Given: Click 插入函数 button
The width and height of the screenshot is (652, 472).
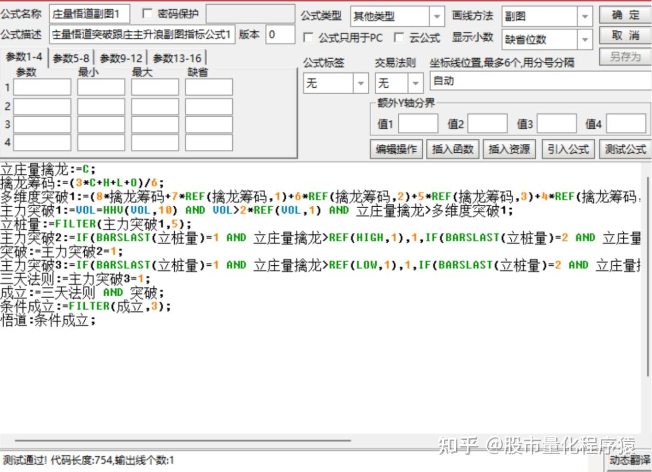Looking at the screenshot, I should coord(453,149).
